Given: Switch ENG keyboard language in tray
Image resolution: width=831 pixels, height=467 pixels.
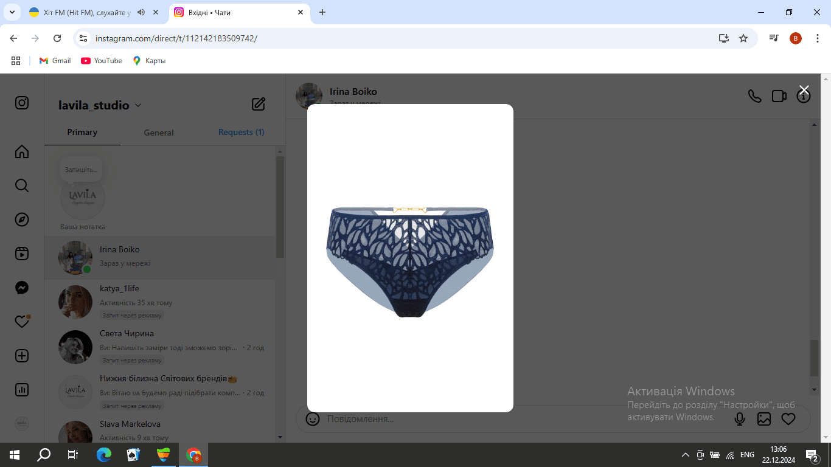Looking at the screenshot, I should [747, 455].
